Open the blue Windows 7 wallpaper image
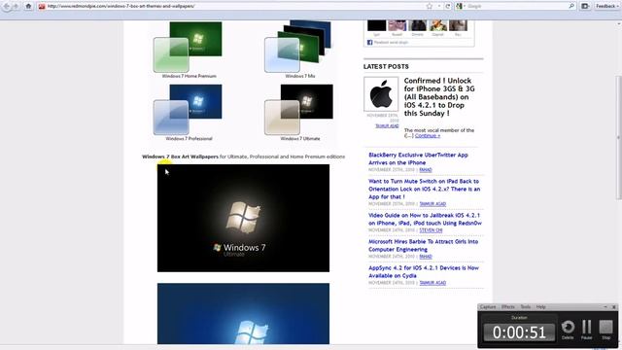The width and height of the screenshot is (622, 350). pos(243,313)
